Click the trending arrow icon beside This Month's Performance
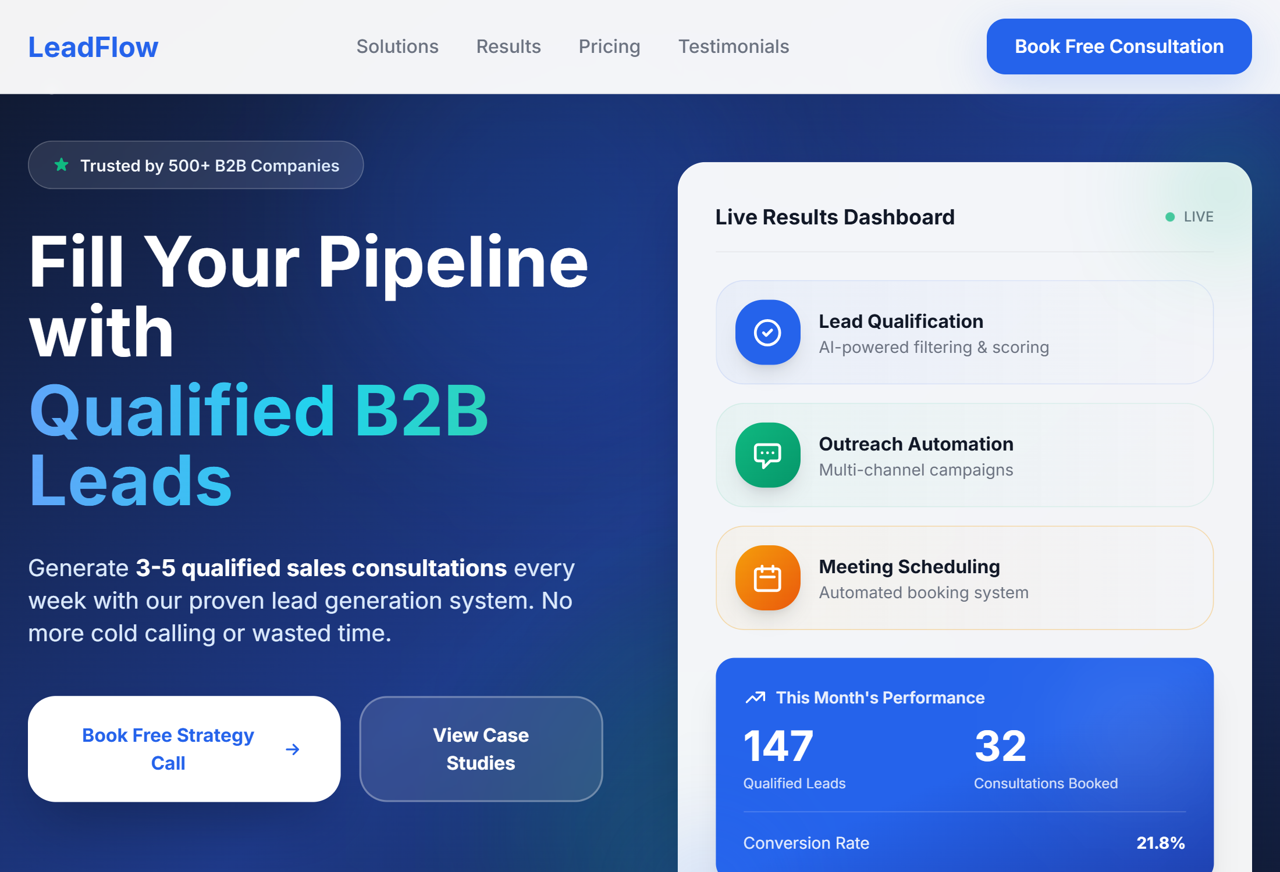Image resolution: width=1280 pixels, height=872 pixels. point(755,697)
